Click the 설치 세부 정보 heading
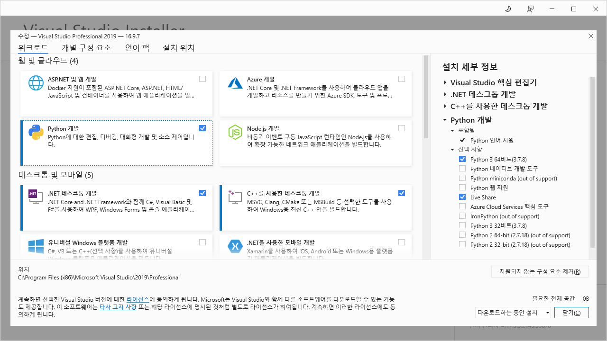 click(x=469, y=67)
